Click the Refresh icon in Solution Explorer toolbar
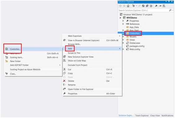Image resolution: width=175 pixels, height=118 pixels. pos(143,6)
